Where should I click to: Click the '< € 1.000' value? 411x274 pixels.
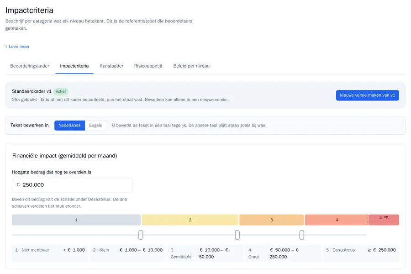[74, 250]
